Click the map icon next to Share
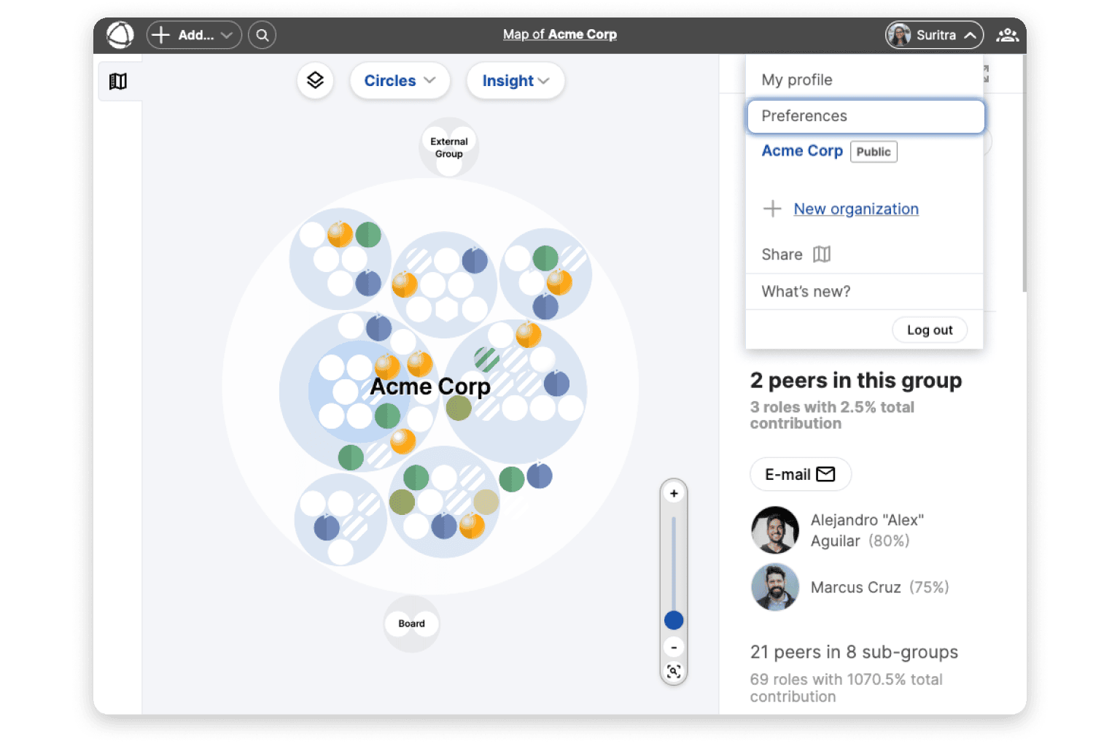1120x744 pixels. [822, 255]
